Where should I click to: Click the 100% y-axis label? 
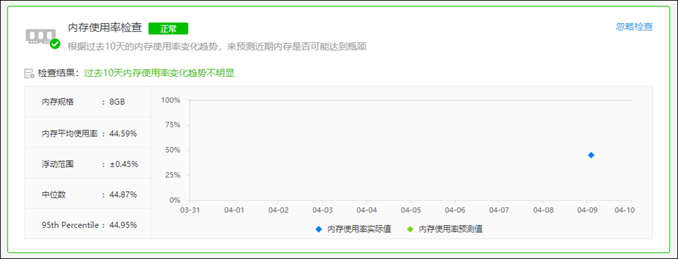(x=170, y=100)
